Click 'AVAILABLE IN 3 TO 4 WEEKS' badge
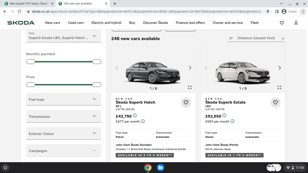308x173 pixels. pyautogui.click(x=144, y=155)
